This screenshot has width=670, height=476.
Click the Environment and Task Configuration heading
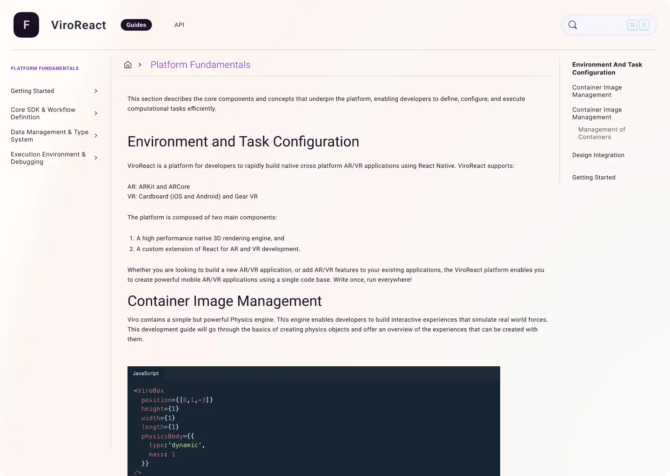click(243, 141)
